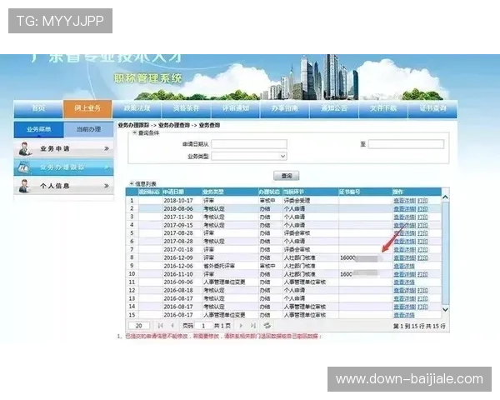Open the 文件下载 navigation tab

point(383,108)
